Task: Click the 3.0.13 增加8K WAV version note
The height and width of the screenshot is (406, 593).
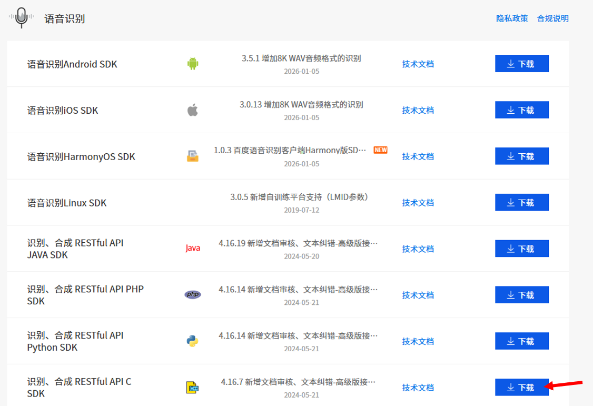Action: [301, 104]
